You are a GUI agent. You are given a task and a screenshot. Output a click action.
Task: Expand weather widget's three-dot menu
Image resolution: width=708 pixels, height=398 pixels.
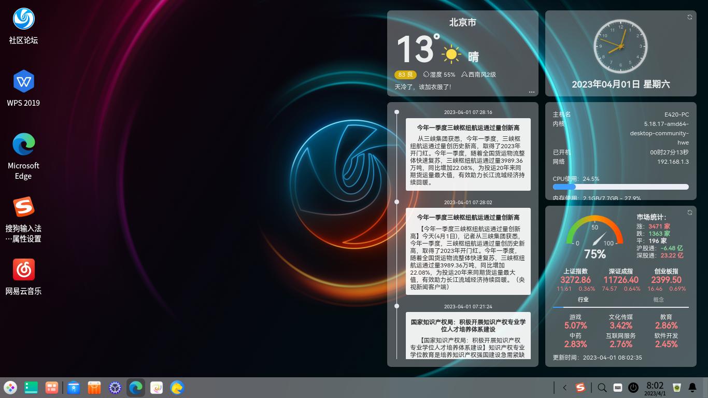pyautogui.click(x=531, y=92)
